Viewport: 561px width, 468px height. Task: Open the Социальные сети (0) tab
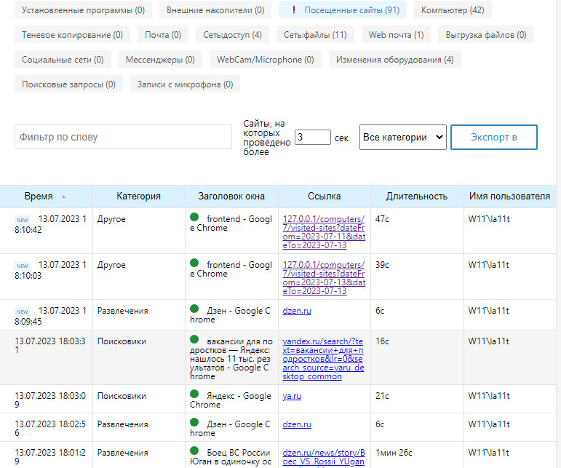coord(63,60)
